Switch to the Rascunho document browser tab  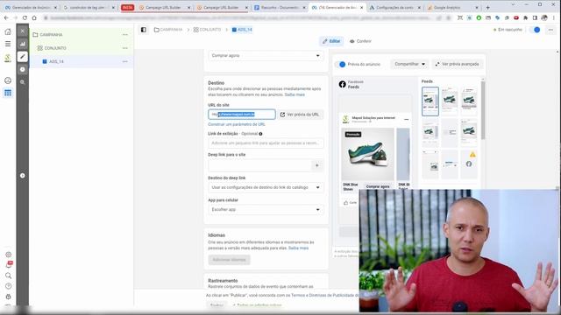point(280,7)
